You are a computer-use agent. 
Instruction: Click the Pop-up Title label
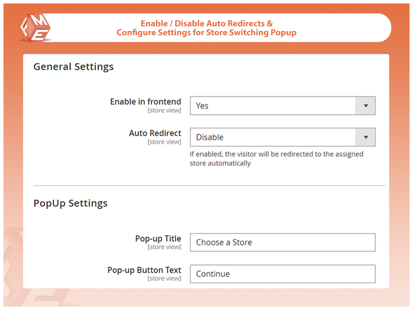[158, 238]
